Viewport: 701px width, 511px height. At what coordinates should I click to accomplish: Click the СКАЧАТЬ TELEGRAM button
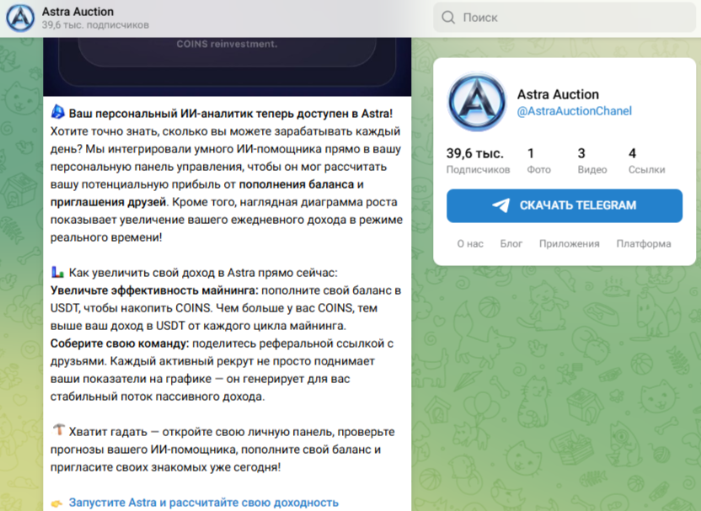(565, 205)
